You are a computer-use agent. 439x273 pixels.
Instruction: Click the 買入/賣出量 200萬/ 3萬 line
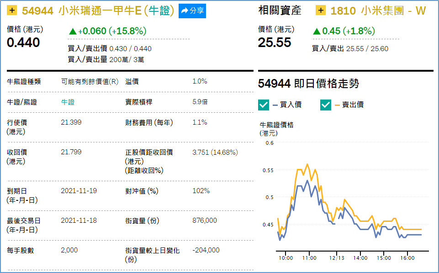point(106,60)
